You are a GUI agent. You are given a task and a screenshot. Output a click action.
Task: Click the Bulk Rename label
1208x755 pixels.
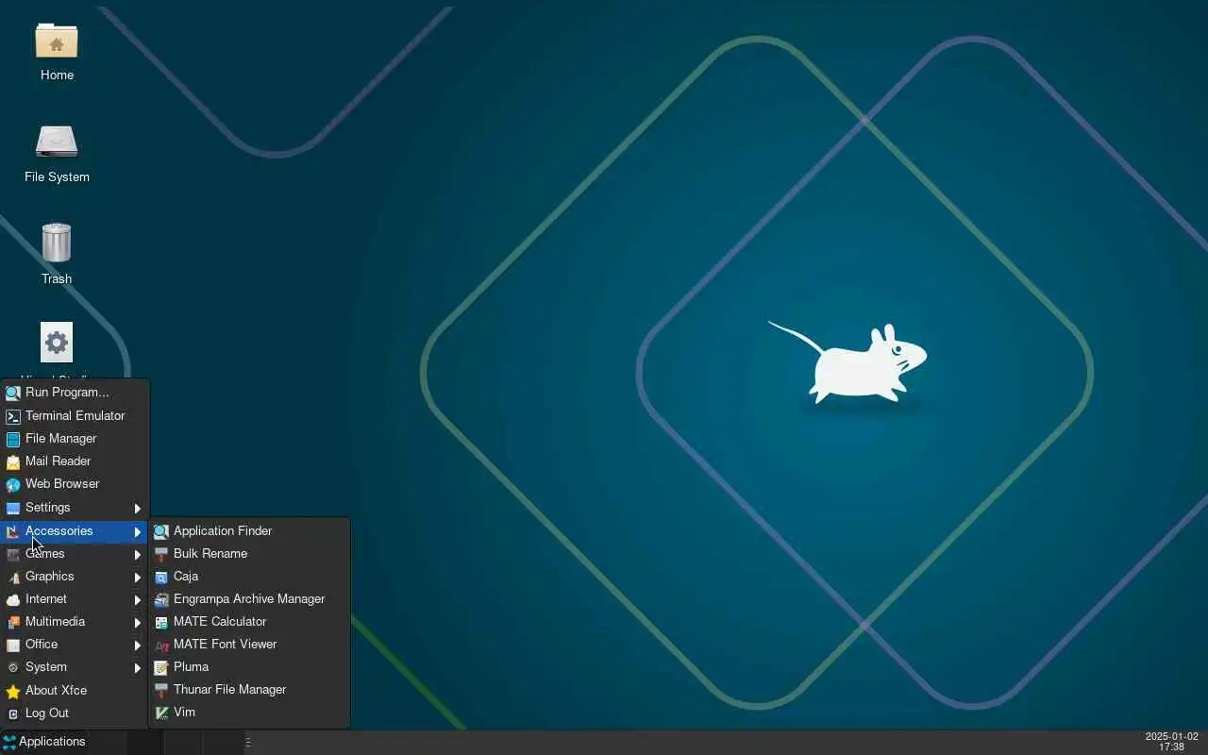point(210,554)
